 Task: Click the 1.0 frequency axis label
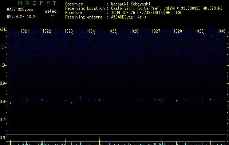pos(3,65)
